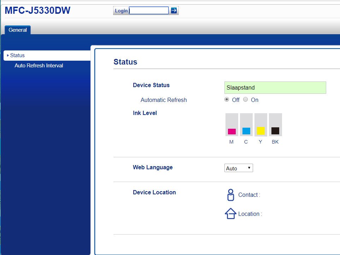Click the Contact person icon
Image resolution: width=340 pixels, height=255 pixels.
point(230,195)
